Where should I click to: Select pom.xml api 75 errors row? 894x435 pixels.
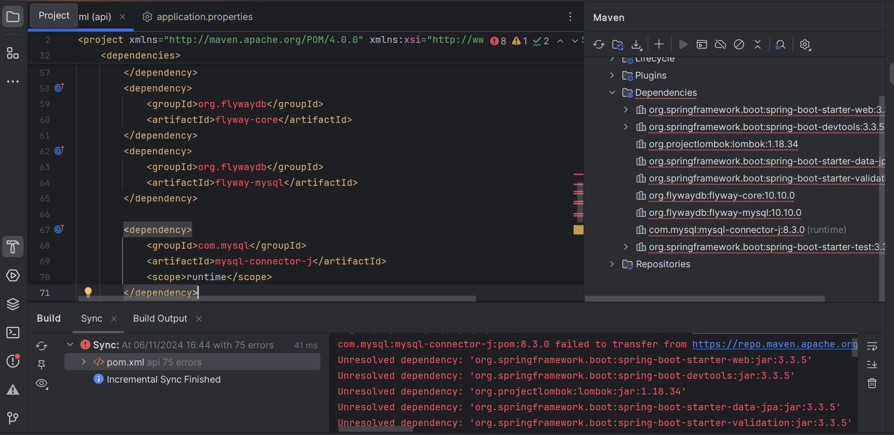pos(192,362)
